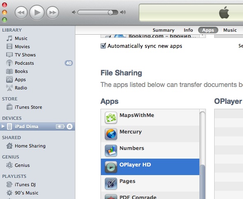The height and width of the screenshot is (199, 243).
Task: Click the Podcasts 40 badge
Action: tap(69, 63)
